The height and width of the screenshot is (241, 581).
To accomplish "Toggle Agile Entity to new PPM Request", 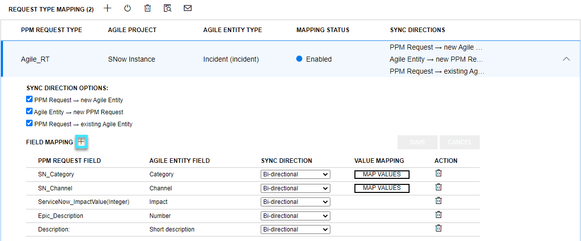I will click(x=30, y=112).
